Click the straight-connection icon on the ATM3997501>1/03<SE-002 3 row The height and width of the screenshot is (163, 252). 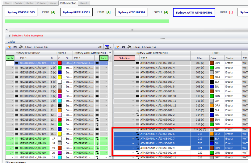(137, 120)
